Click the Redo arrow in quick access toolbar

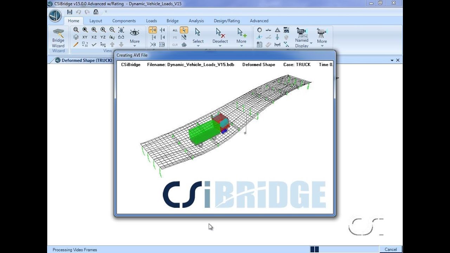click(x=87, y=12)
